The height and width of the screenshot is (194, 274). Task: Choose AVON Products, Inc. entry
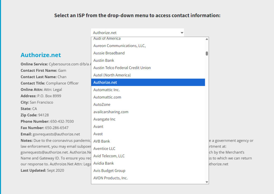coord(111,178)
